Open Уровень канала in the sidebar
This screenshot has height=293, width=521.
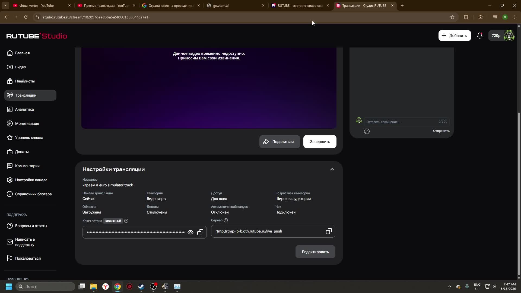coord(30,138)
